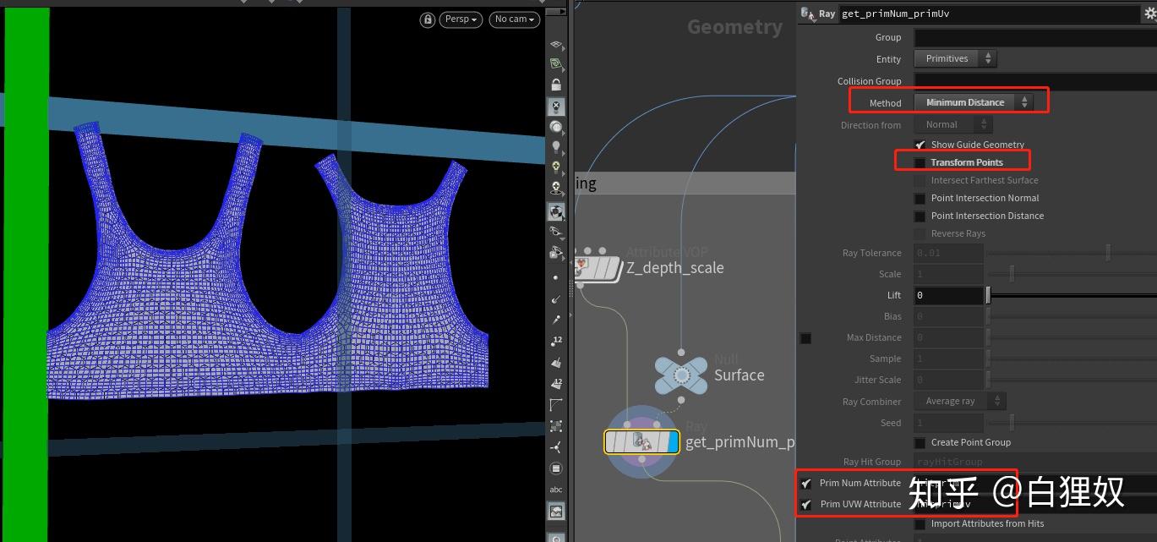
Task: Enable Point Intersection Normal checkbox
Action: [x=920, y=198]
